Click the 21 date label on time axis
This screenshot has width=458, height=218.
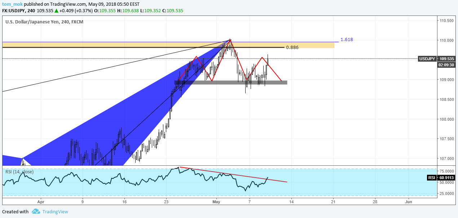click(333, 201)
